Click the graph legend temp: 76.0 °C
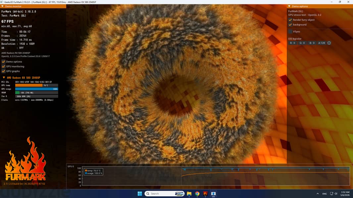 (94, 171)
